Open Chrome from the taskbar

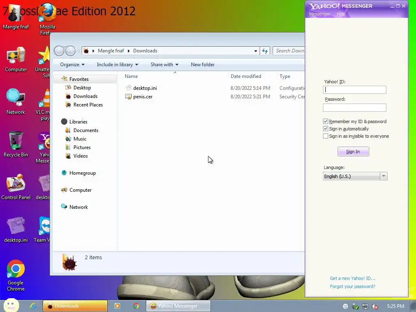(136, 306)
